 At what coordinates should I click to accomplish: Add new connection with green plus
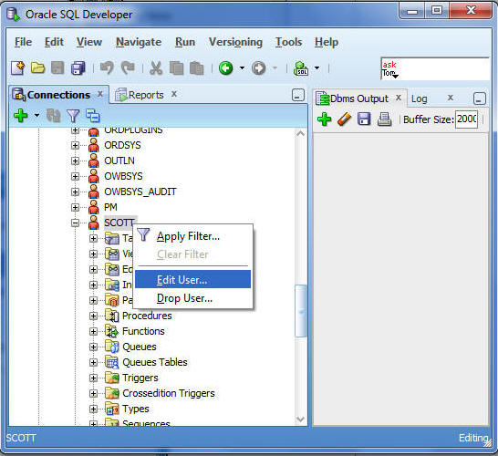[x=21, y=116]
